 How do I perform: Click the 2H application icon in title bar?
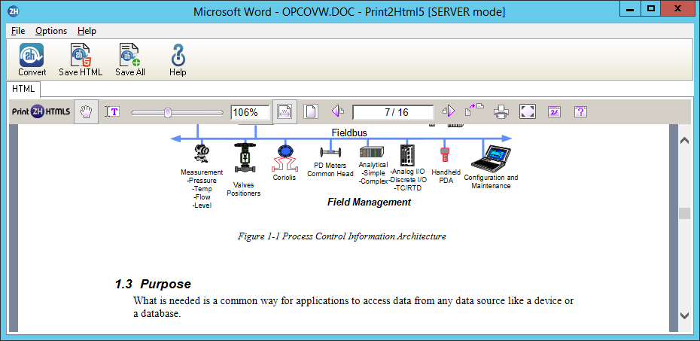click(13, 11)
